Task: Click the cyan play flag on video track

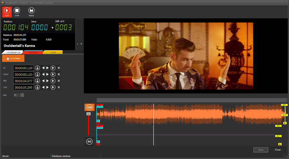Action: (x=98, y=121)
